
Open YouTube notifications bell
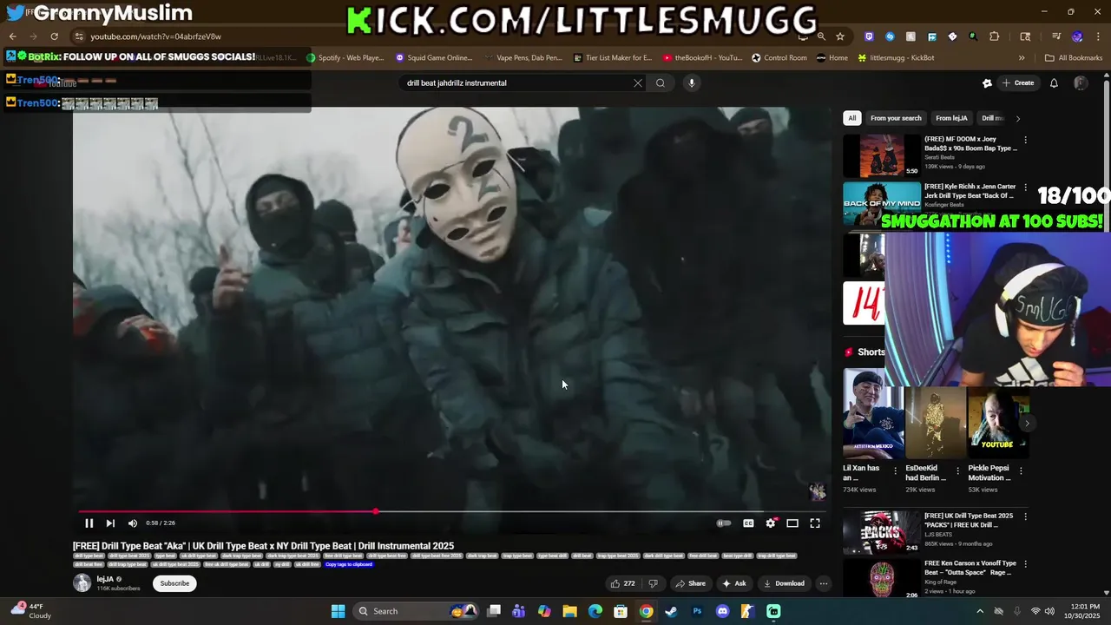[1054, 83]
